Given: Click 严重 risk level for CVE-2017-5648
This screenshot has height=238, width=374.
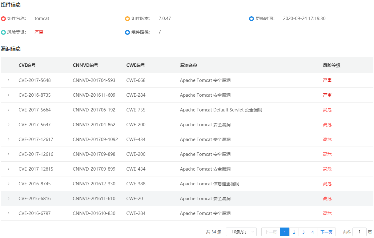Looking at the screenshot, I should point(327,80).
